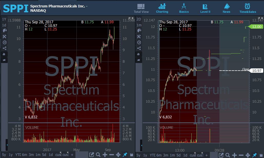
Task: Zoom in with plus icon in right chart
Action: (234, 155)
